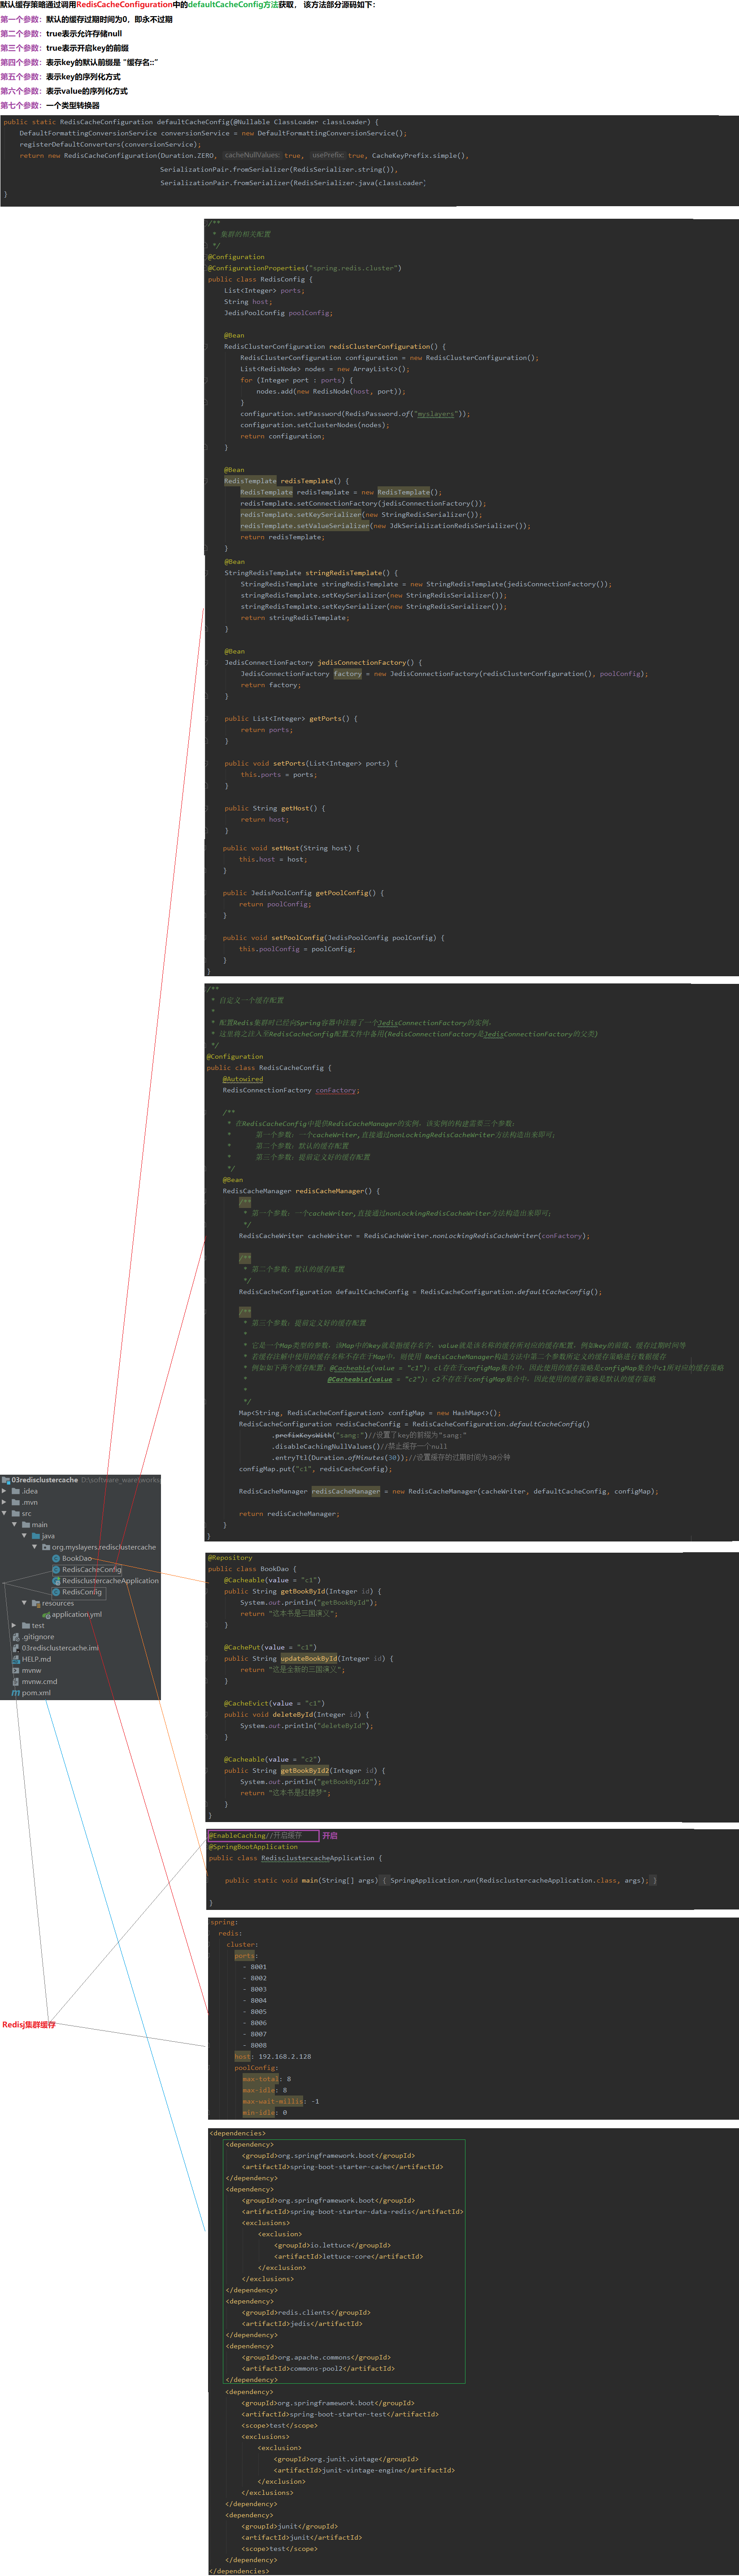Click the BookDao class icon
Viewport: 739px width, 2576px height.
coord(56,1558)
